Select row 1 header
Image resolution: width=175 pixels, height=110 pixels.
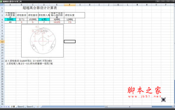click(x=2, y=8)
